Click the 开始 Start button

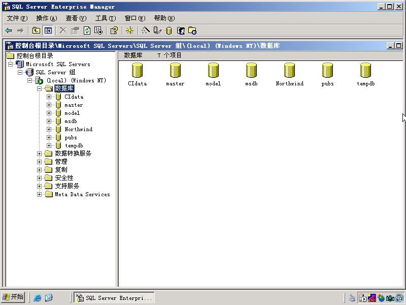tap(13, 297)
